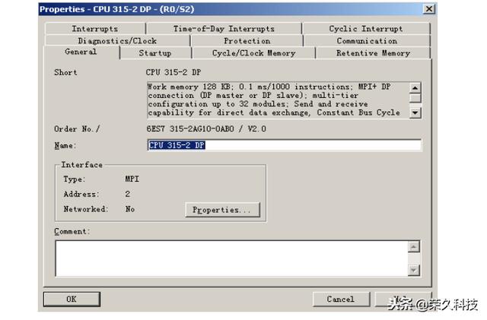
Task: Click Comment box scroll down arrow
Action: 414,270
